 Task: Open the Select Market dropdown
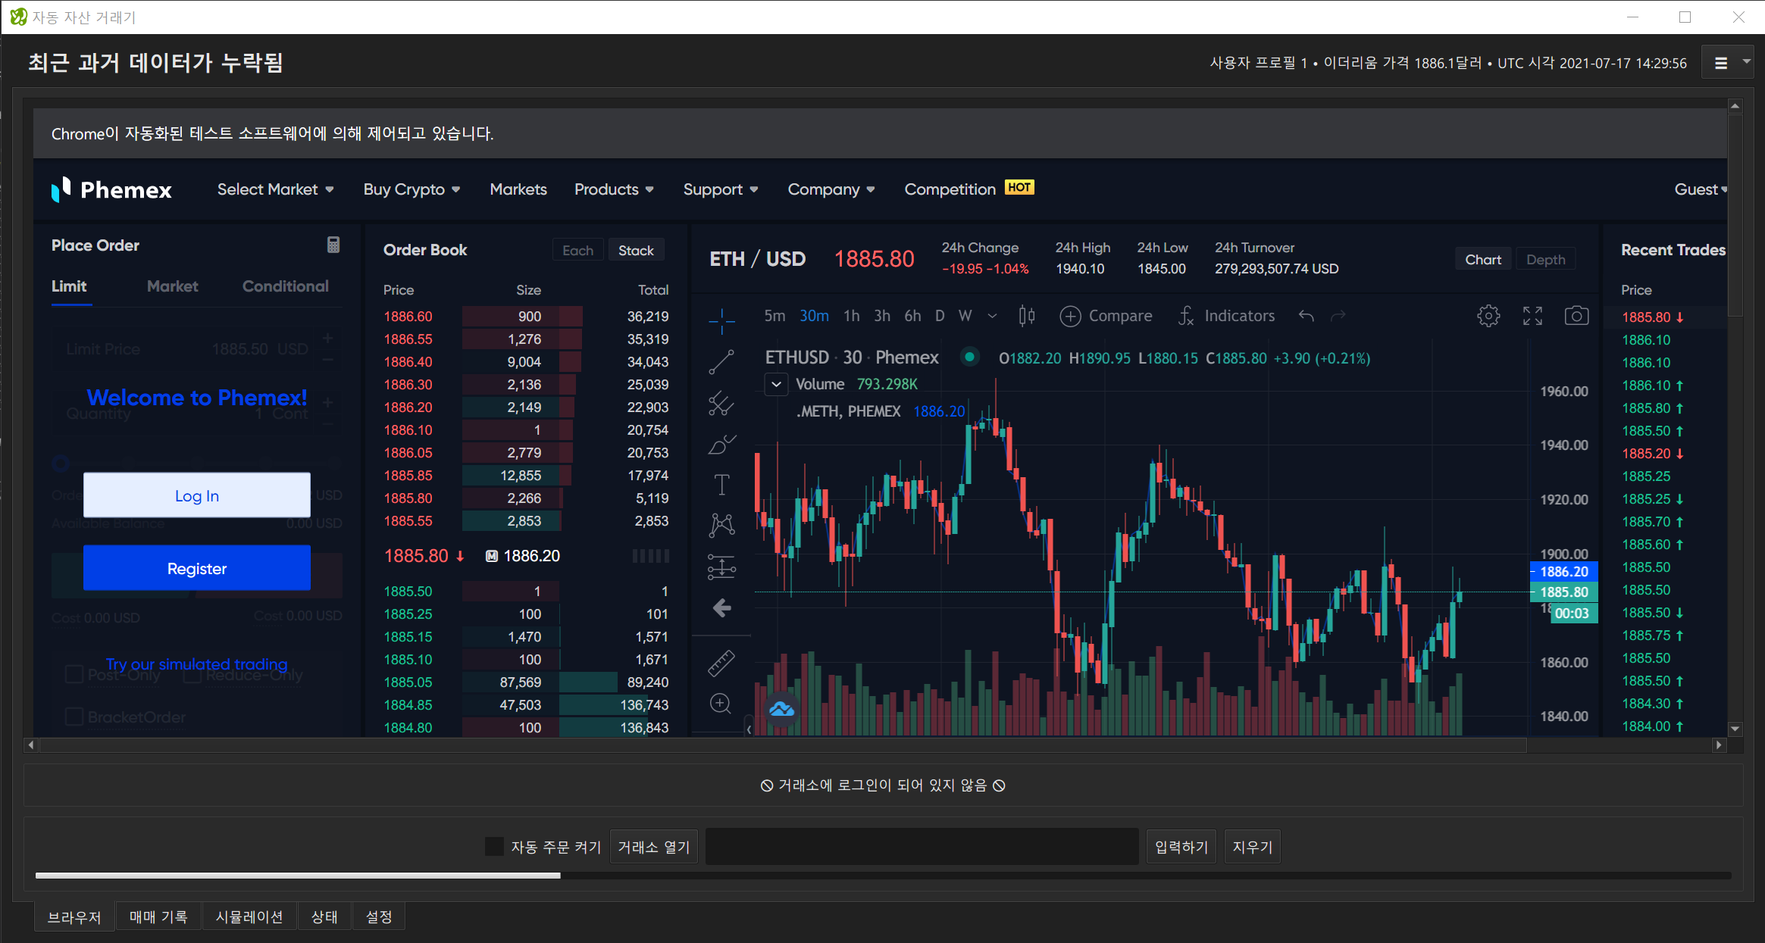275,189
